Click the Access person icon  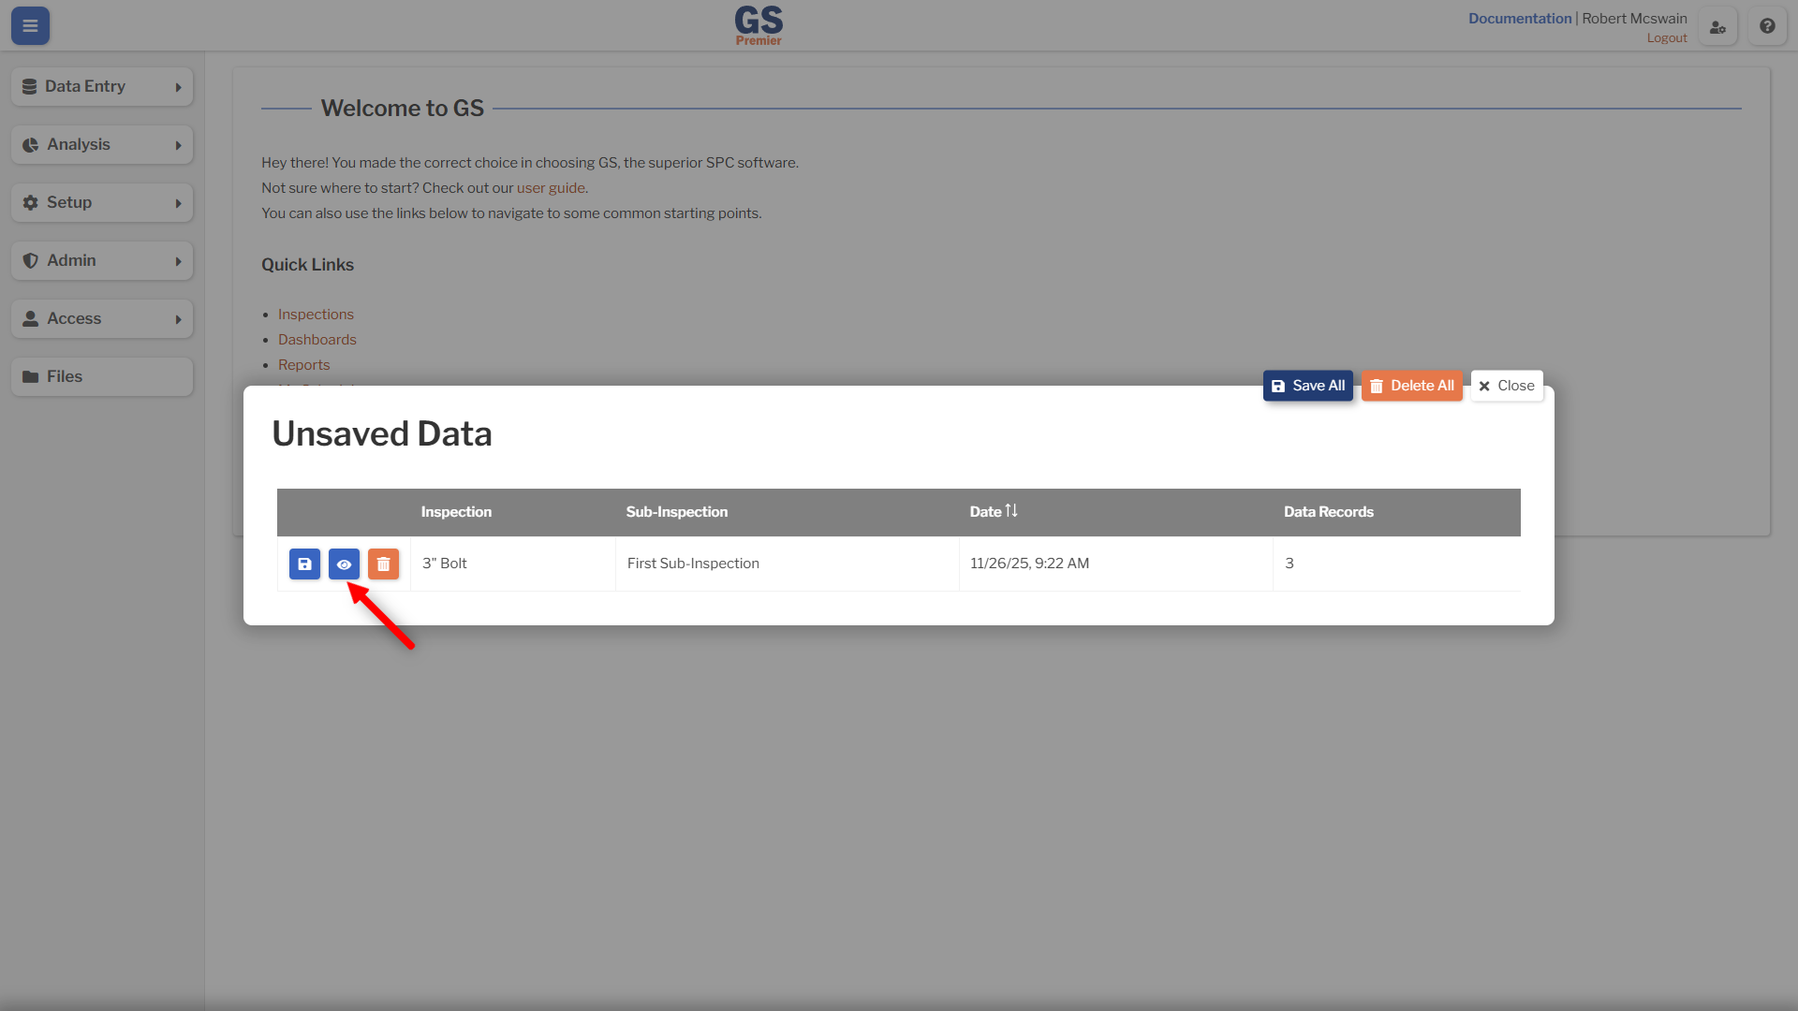(x=30, y=318)
